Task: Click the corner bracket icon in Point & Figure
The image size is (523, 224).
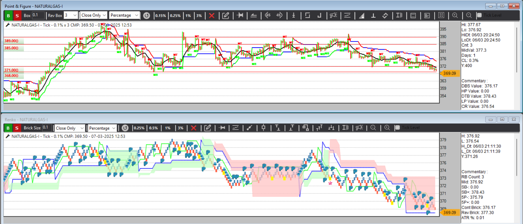Action: coord(319,15)
